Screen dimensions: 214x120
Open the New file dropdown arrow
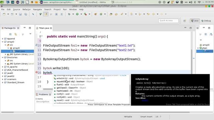click(x=8, y=14)
